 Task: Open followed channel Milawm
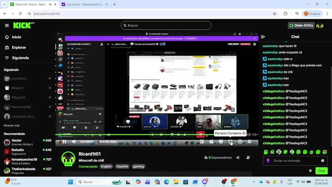point(27,88)
